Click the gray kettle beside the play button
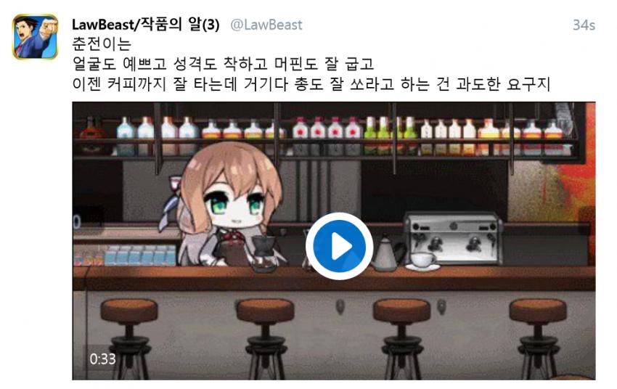617x389 pixels. click(386, 254)
